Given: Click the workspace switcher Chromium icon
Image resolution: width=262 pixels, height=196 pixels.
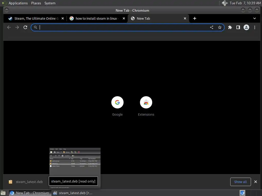Looking at the screenshot, I should click(x=242, y=193).
